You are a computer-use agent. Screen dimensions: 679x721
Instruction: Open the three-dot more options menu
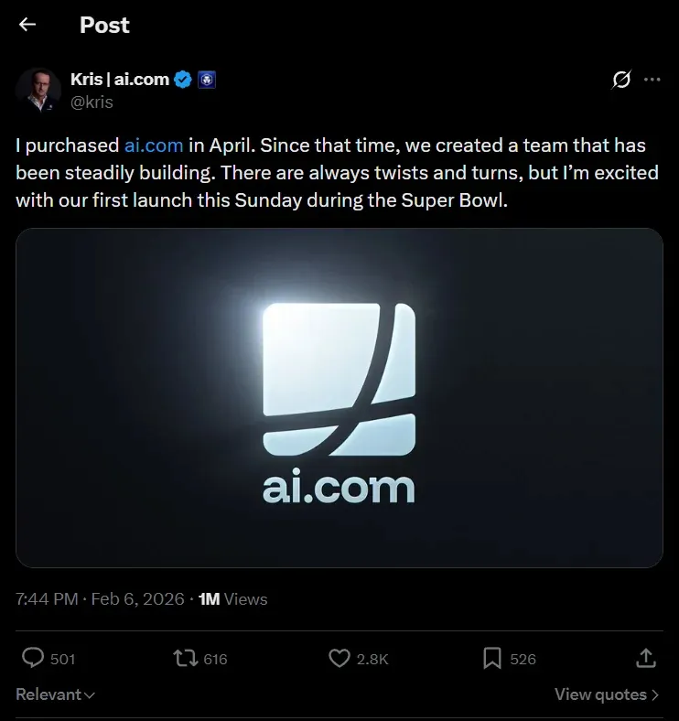tap(652, 80)
